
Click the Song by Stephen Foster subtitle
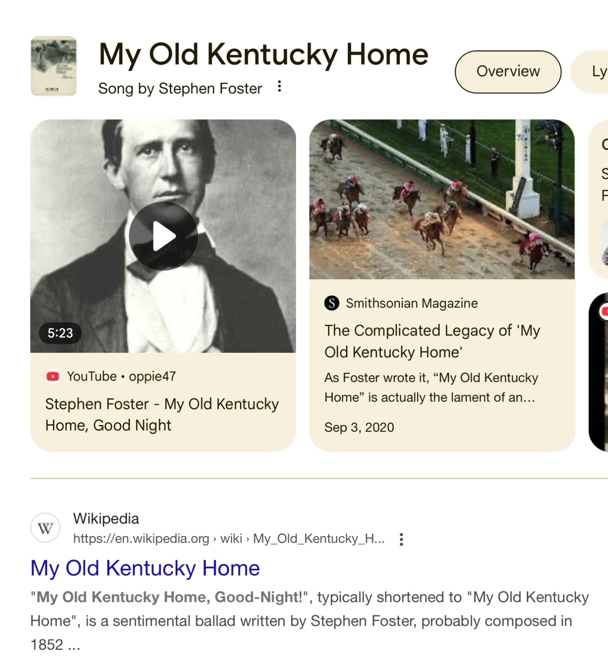tap(180, 89)
